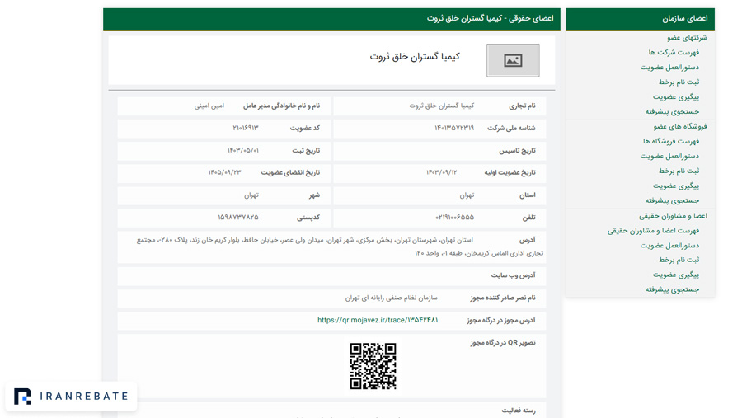The width and height of the screenshot is (742, 418).
Task: Select the اعضا و مشاوران حقیقی section
Action: (x=673, y=216)
